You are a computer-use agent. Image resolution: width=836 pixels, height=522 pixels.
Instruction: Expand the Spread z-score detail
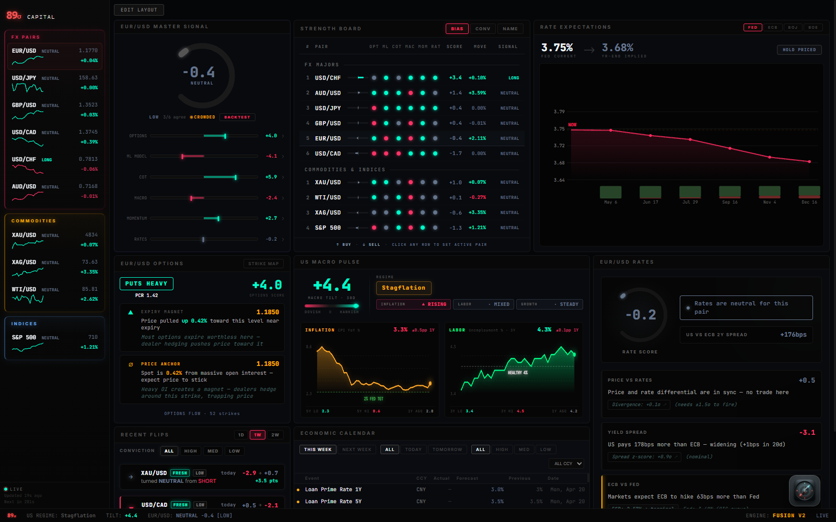click(x=644, y=456)
